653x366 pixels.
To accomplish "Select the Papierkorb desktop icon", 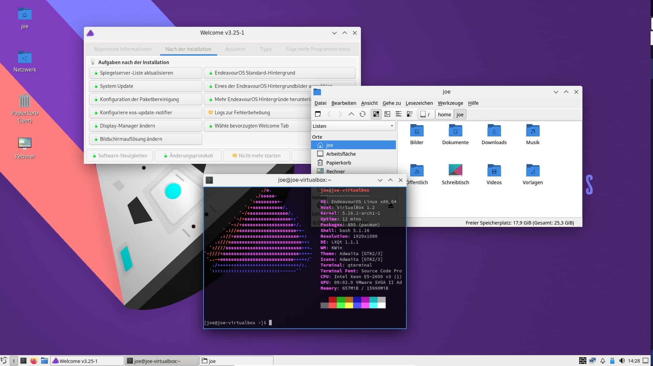I will click(x=25, y=109).
